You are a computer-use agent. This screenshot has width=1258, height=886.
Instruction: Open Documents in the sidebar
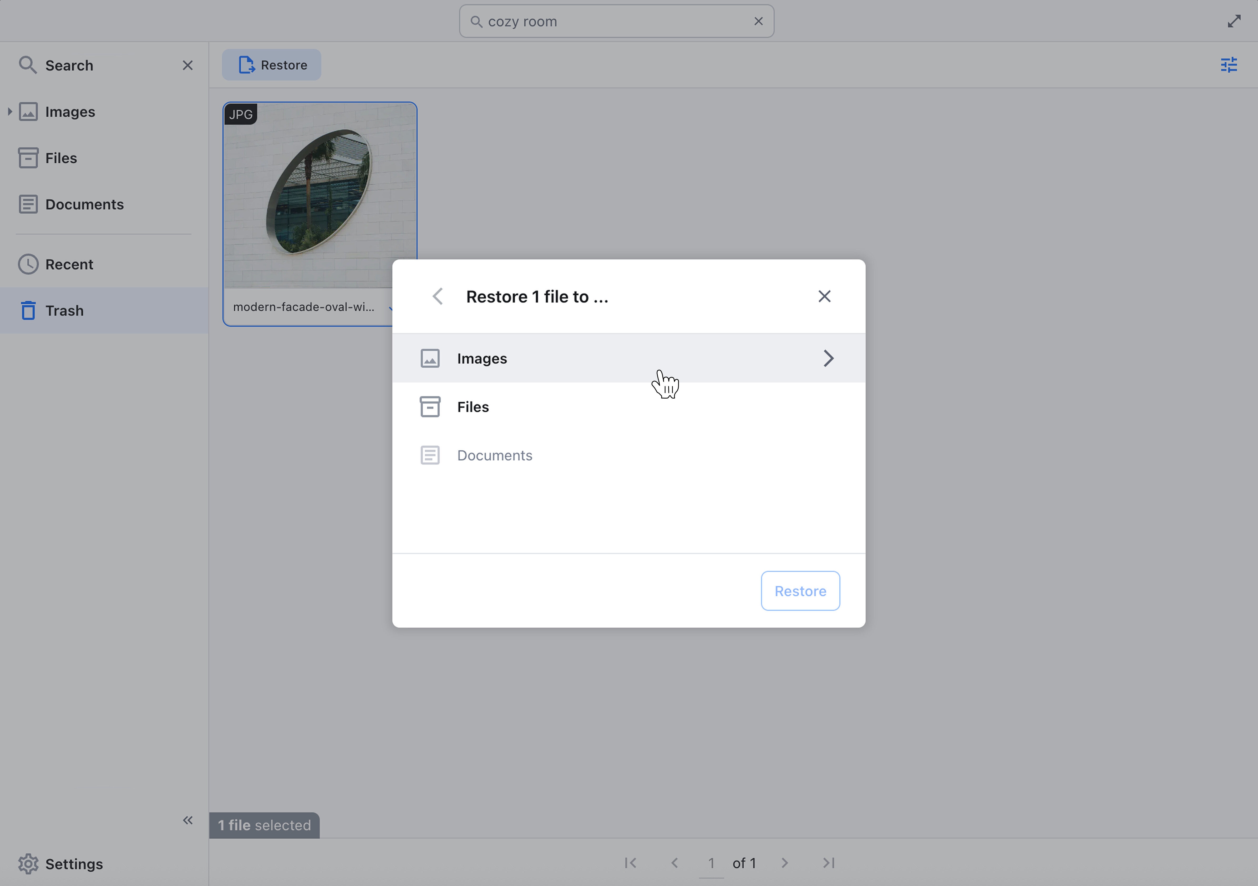84,204
